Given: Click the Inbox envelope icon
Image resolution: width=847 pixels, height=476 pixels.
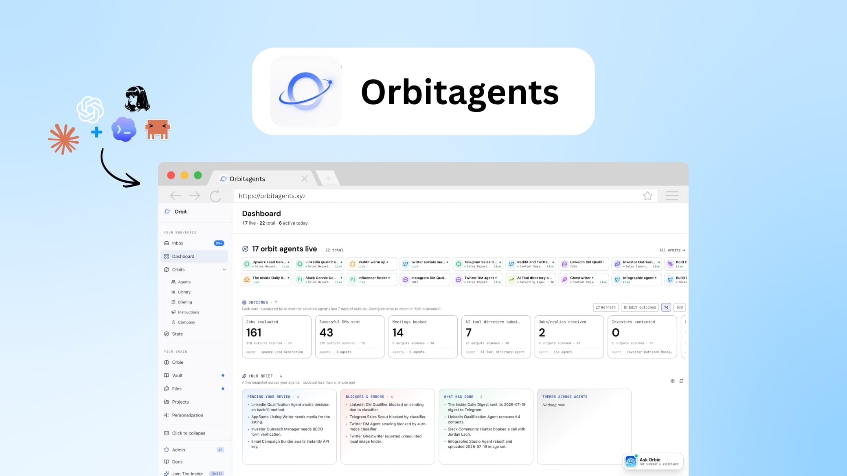Looking at the screenshot, I should [x=167, y=243].
